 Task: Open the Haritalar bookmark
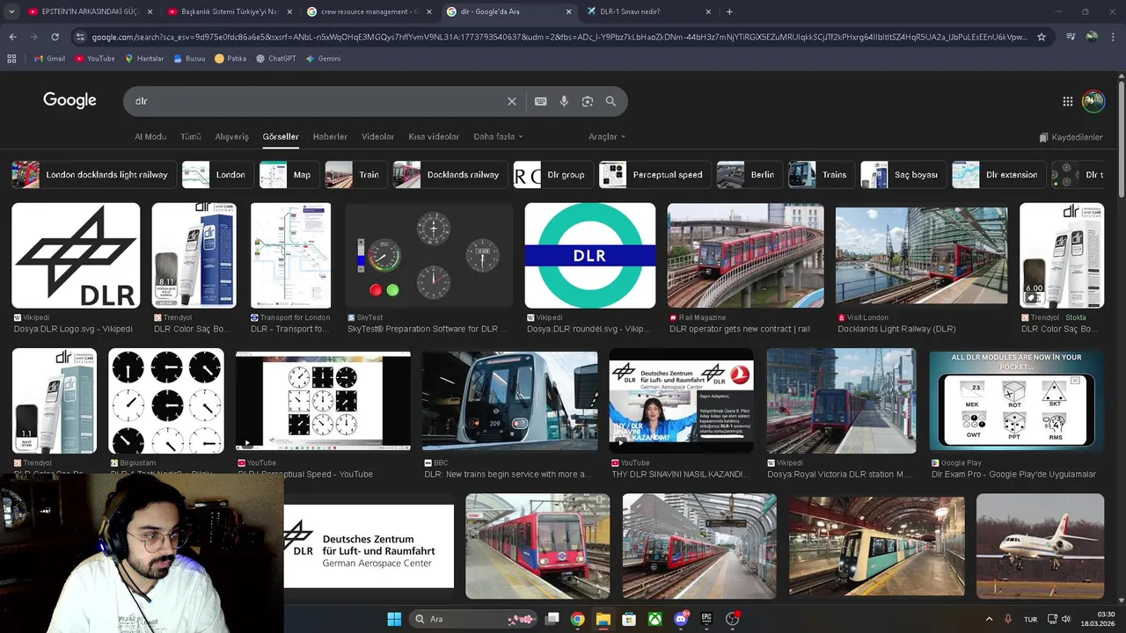(144, 58)
